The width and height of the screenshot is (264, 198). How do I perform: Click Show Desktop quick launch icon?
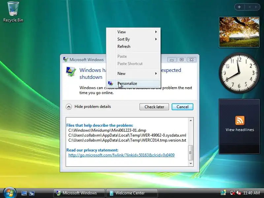coord(24,193)
